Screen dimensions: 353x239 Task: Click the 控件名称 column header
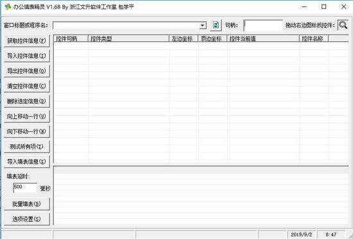(x=314, y=38)
